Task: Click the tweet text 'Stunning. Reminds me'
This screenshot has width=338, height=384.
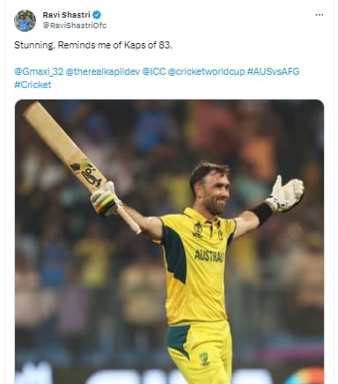Action: [58, 45]
